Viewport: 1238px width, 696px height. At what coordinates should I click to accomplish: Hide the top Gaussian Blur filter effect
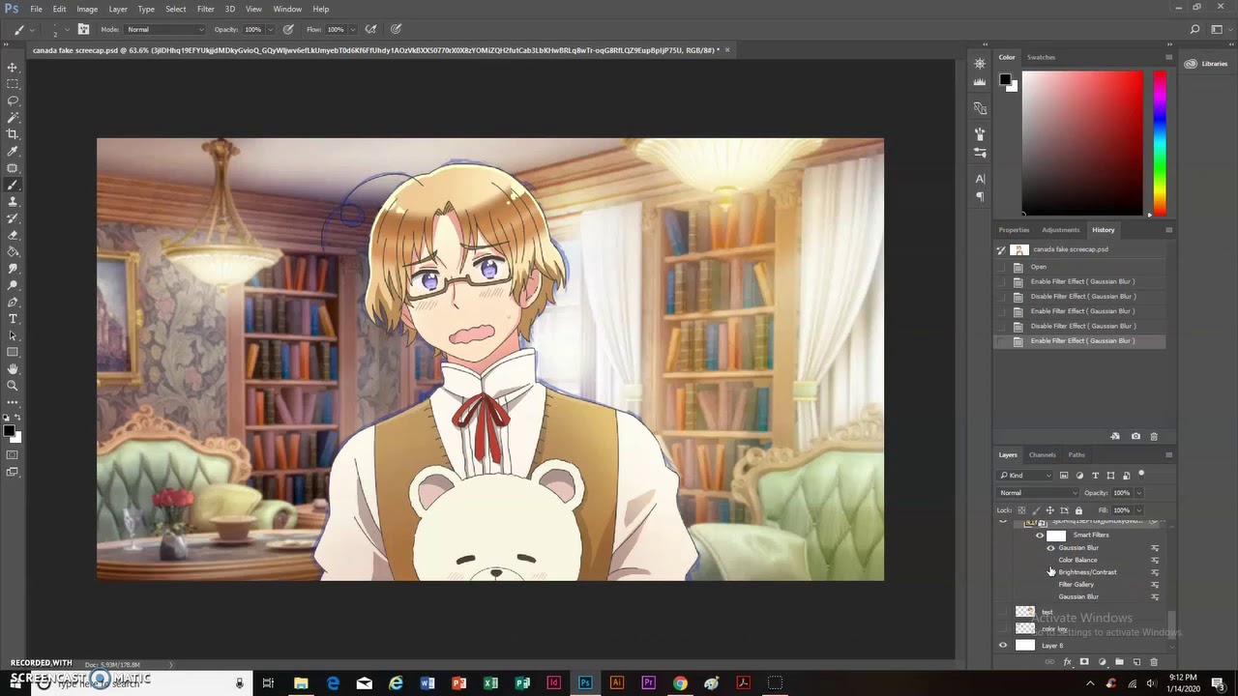pyautogui.click(x=1050, y=548)
